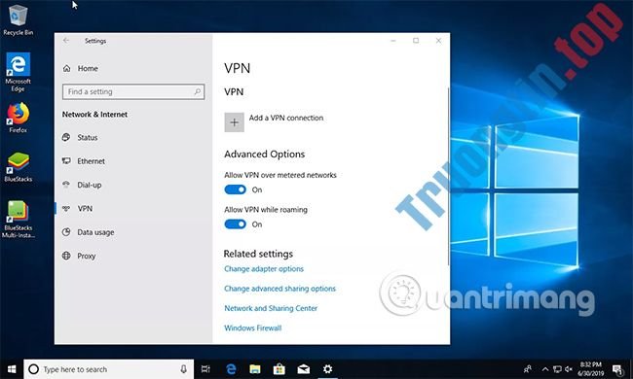Click the microphone icon in taskbar search
This screenshot has height=379, width=633.
[183, 369]
